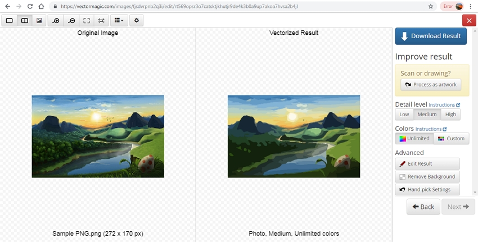Select the Medium detail level
The width and height of the screenshot is (478, 242).
(x=427, y=115)
